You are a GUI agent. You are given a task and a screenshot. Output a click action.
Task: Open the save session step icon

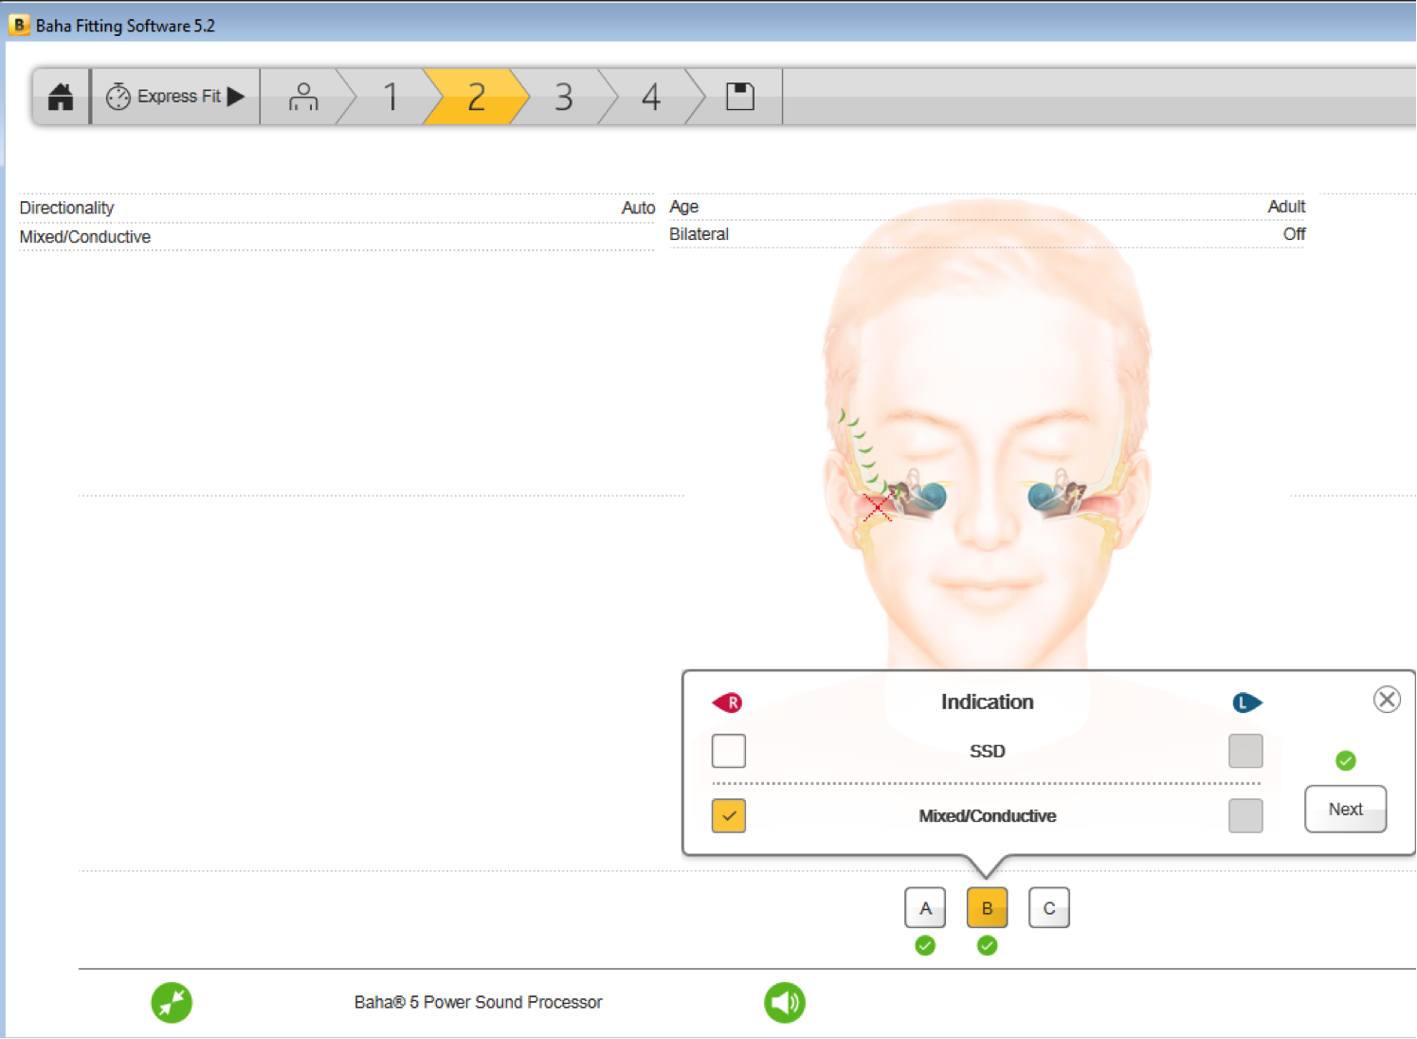pos(740,97)
